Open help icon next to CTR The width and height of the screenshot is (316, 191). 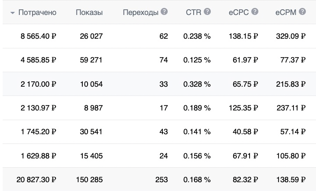click(x=207, y=11)
